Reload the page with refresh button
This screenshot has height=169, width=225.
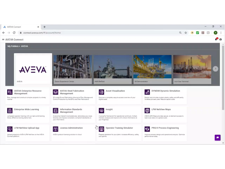(14, 33)
